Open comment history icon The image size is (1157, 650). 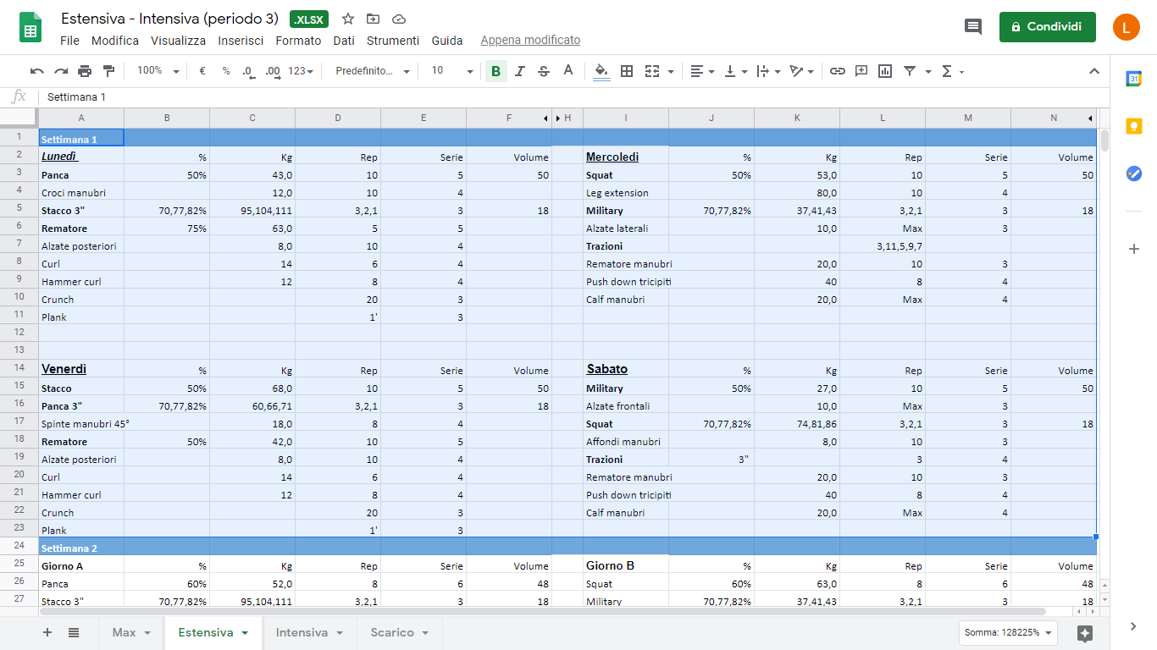(973, 27)
